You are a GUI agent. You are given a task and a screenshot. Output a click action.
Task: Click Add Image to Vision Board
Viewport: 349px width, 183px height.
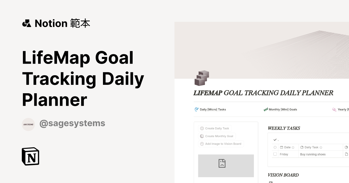(221, 144)
